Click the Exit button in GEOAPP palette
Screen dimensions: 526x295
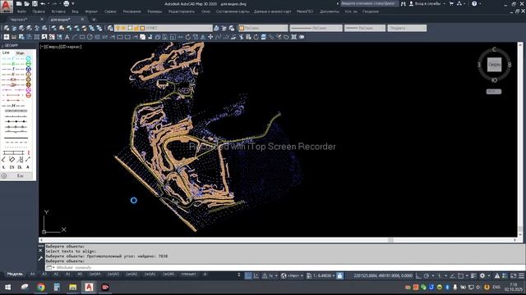tap(20, 175)
